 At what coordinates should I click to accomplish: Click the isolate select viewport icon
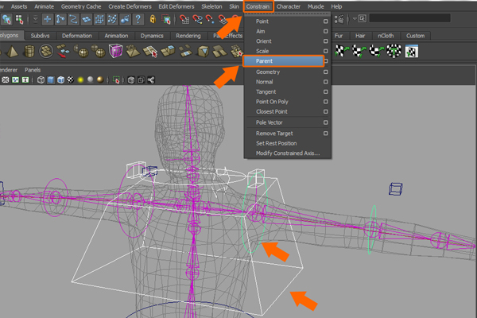point(116,80)
